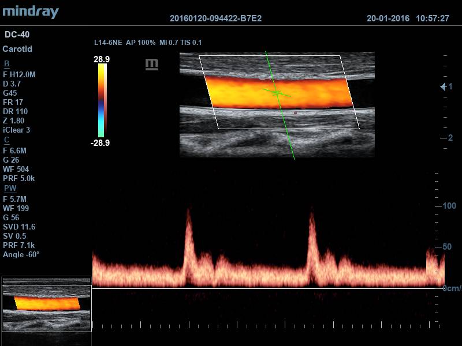The height and width of the screenshot is (346, 462).
Task: Click the green sample volume gate crosshair
Action: [277, 92]
